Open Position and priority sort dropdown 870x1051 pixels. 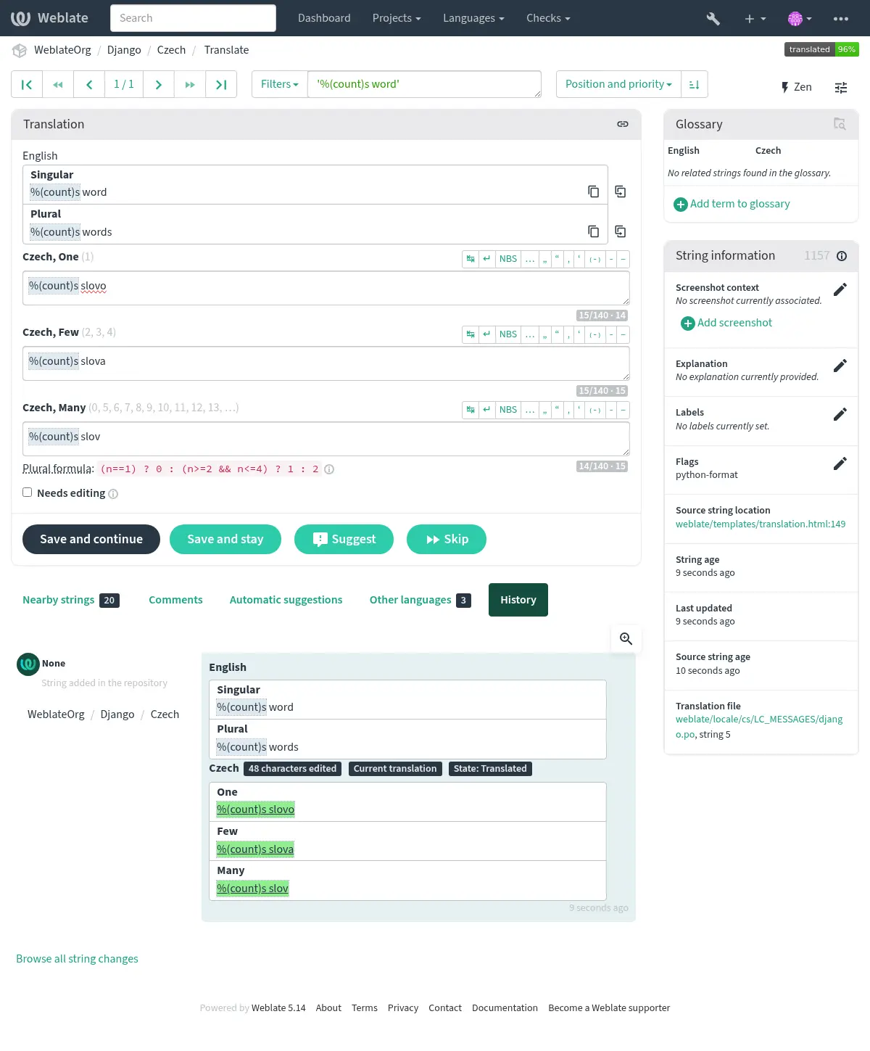619,84
